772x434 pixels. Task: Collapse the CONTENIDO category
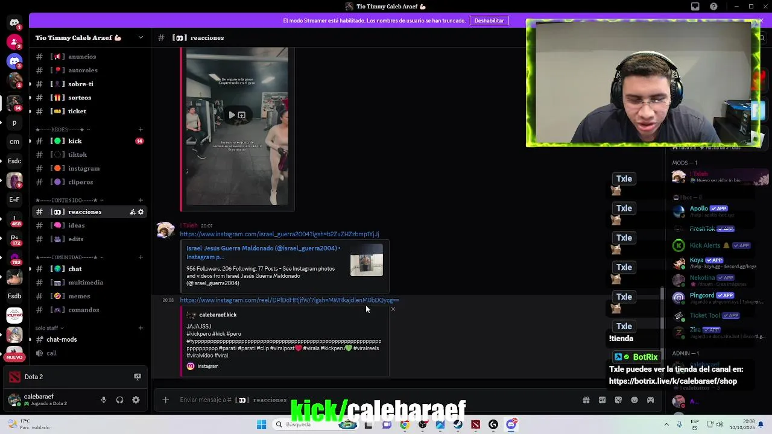point(69,200)
